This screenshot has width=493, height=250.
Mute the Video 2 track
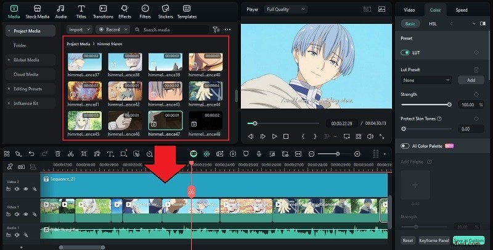17,189
